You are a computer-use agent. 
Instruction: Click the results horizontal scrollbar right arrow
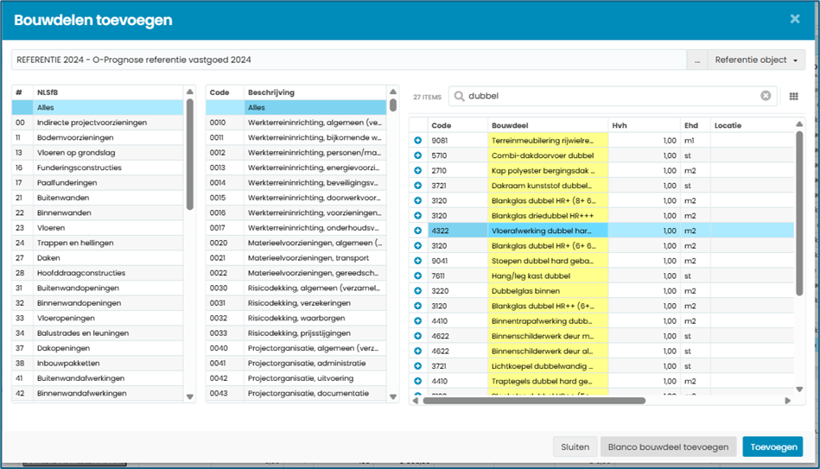(787, 401)
